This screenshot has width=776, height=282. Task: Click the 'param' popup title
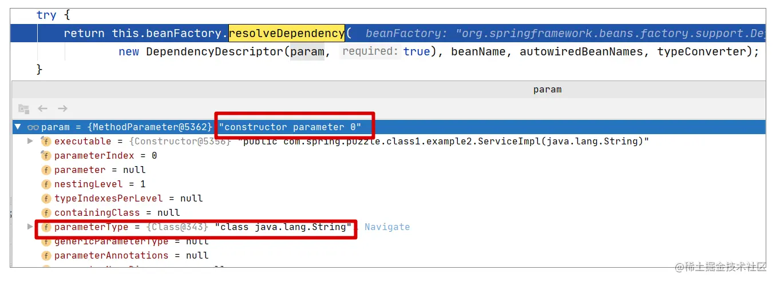pos(547,89)
